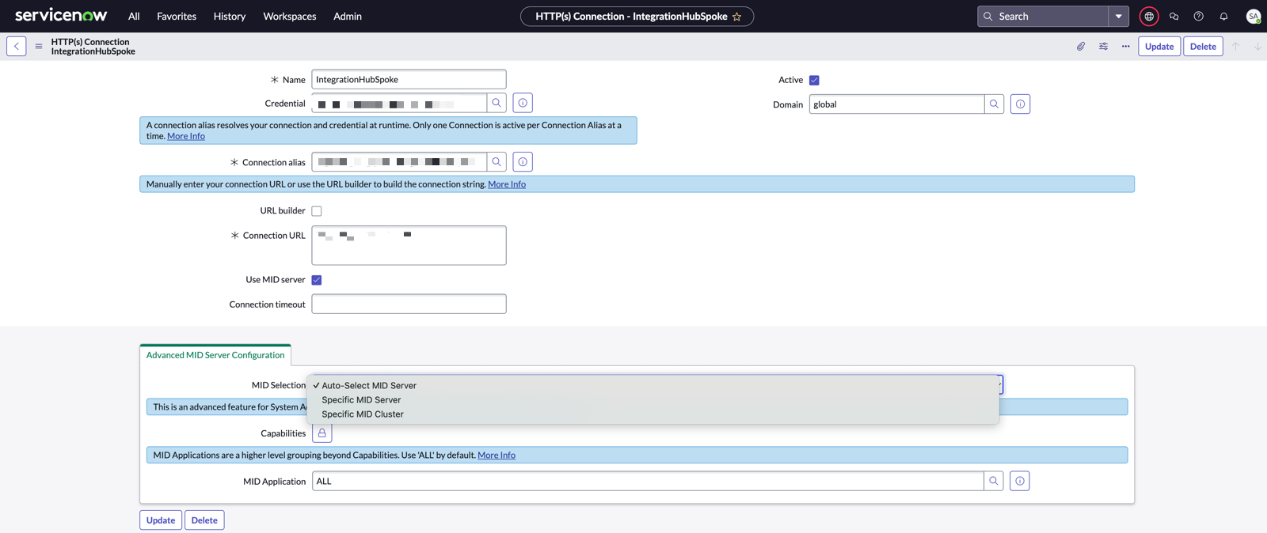Go to previous record up arrow
This screenshot has height=533, width=1267.
coord(1235,47)
